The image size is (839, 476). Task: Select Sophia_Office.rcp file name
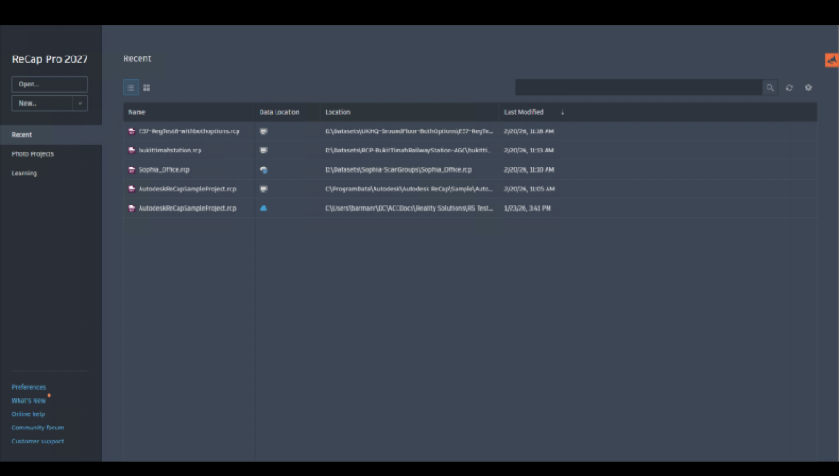click(163, 169)
